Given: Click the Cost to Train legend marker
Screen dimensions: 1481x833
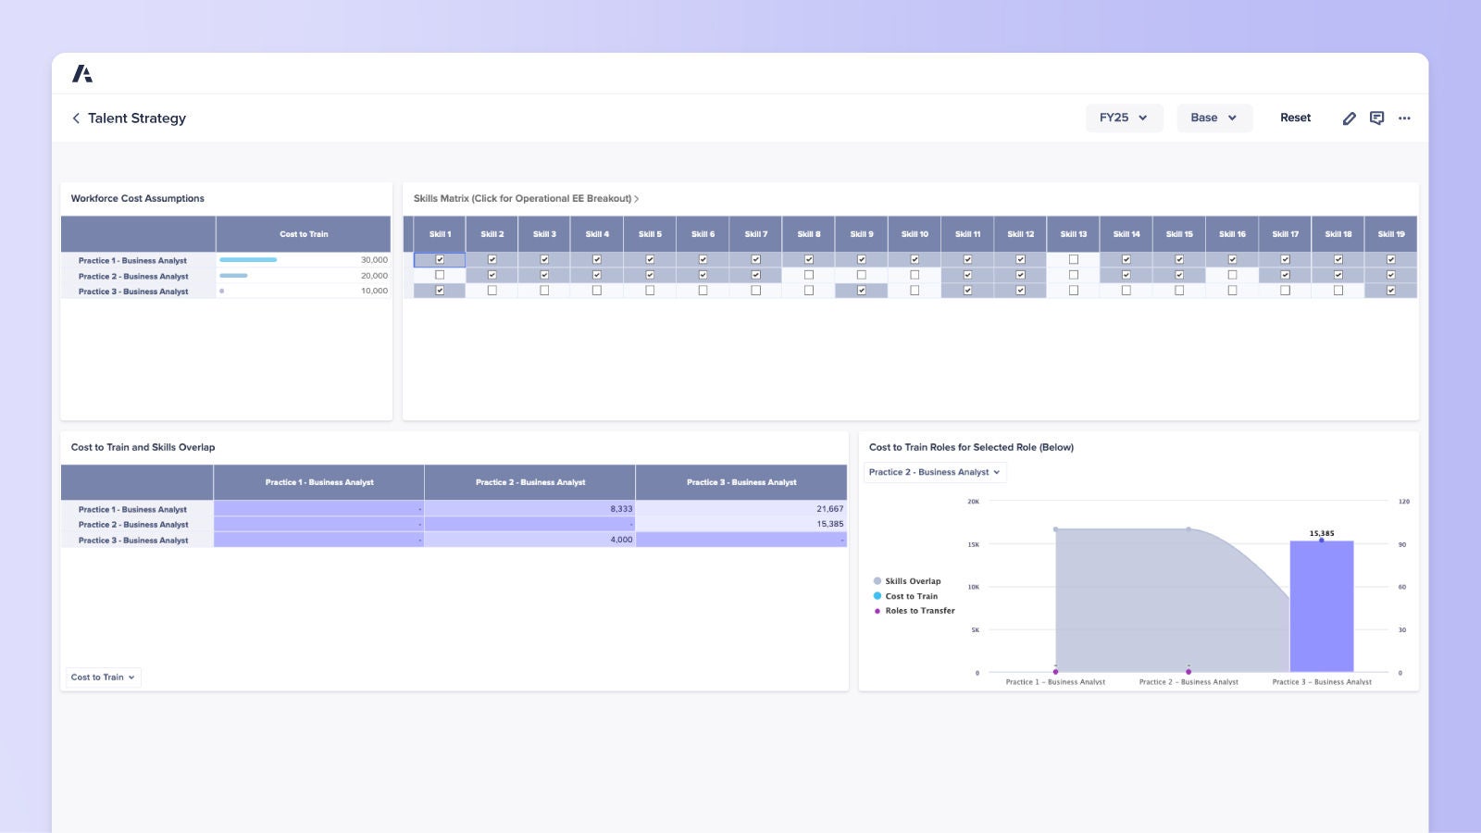Looking at the screenshot, I should pyautogui.click(x=877, y=596).
